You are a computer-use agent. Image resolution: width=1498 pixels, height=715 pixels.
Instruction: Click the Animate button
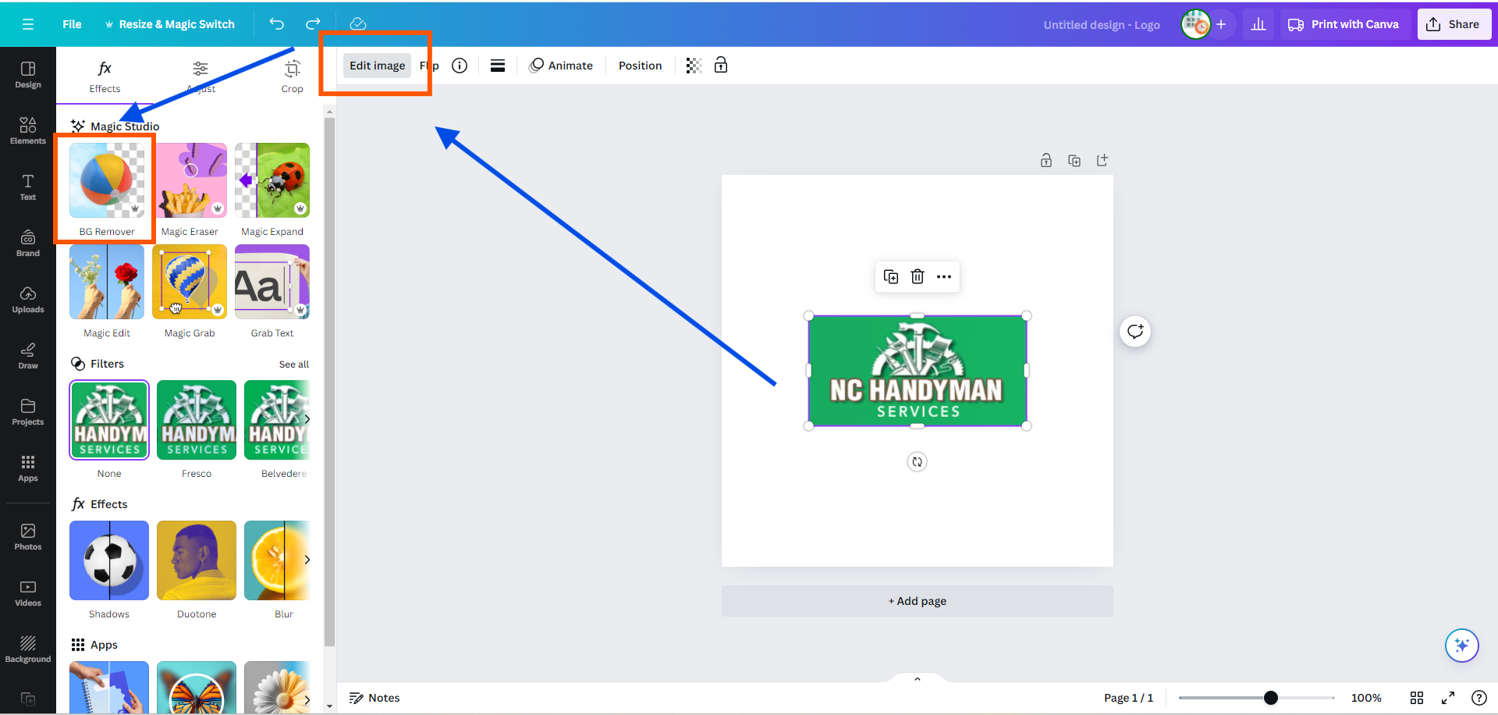click(x=561, y=66)
